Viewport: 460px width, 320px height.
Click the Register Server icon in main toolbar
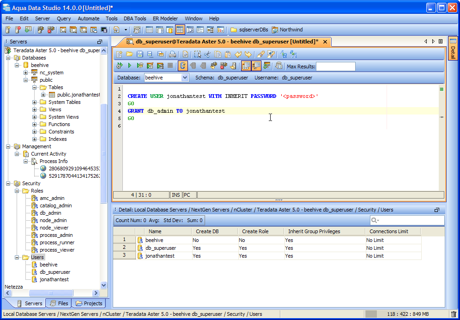point(8,30)
